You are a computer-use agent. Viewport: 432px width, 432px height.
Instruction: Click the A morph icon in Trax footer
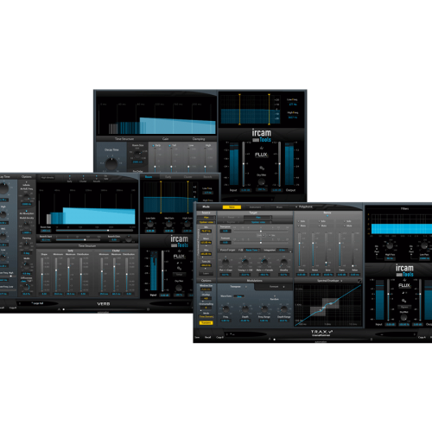(x=270, y=340)
